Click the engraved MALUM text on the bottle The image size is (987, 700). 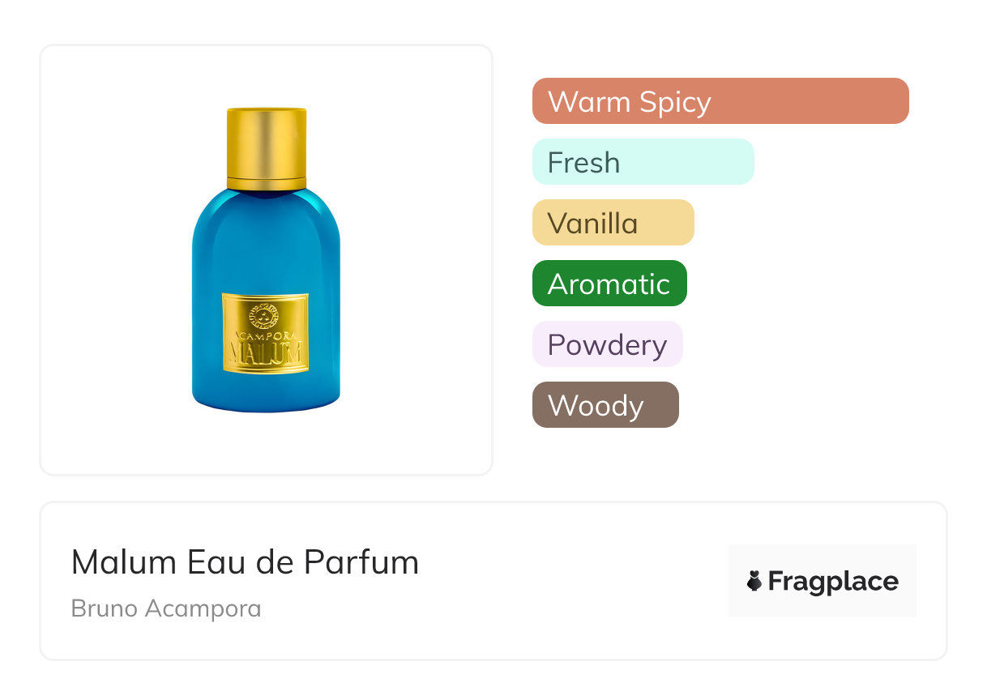266,353
